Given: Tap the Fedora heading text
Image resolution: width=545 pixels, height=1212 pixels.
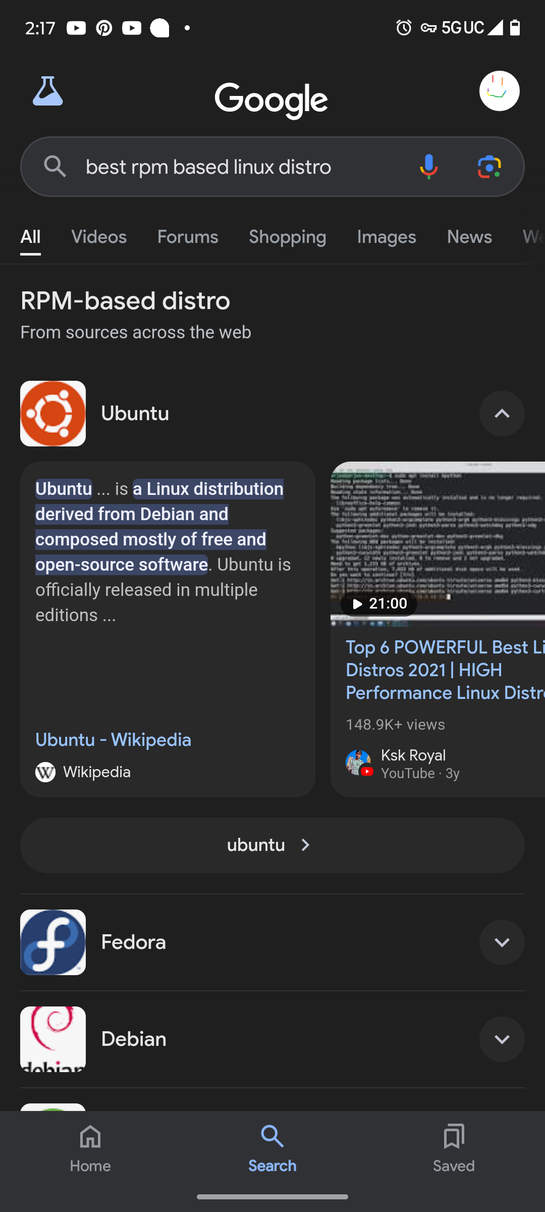Looking at the screenshot, I should [133, 942].
